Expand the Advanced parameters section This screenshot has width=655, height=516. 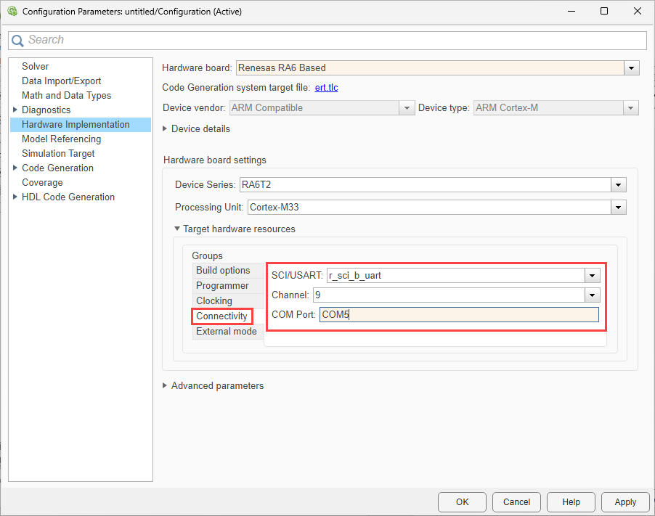click(166, 386)
